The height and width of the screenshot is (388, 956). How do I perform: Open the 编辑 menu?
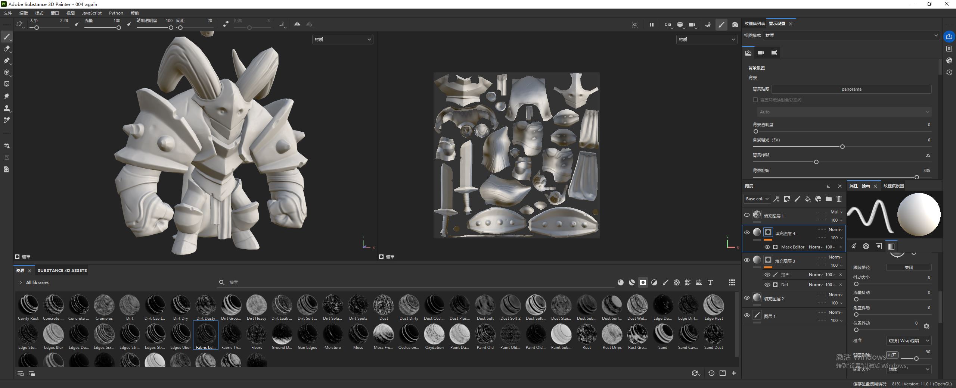tap(23, 13)
